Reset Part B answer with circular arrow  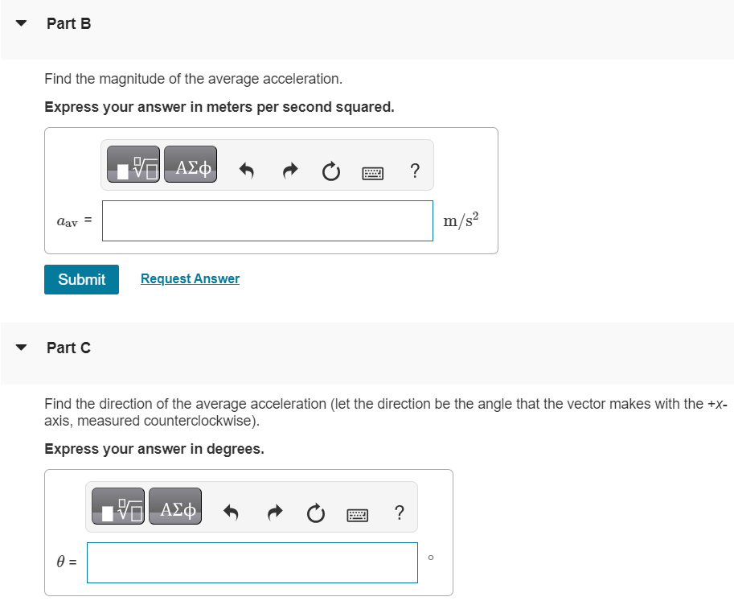click(331, 171)
